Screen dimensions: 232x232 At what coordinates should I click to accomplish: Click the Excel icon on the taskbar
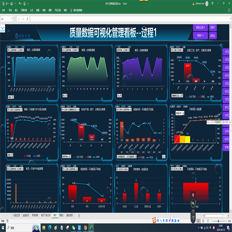click(x=91, y=228)
